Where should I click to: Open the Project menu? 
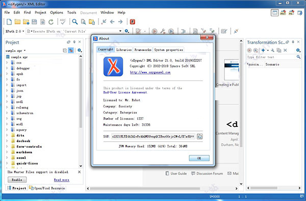(40, 12)
